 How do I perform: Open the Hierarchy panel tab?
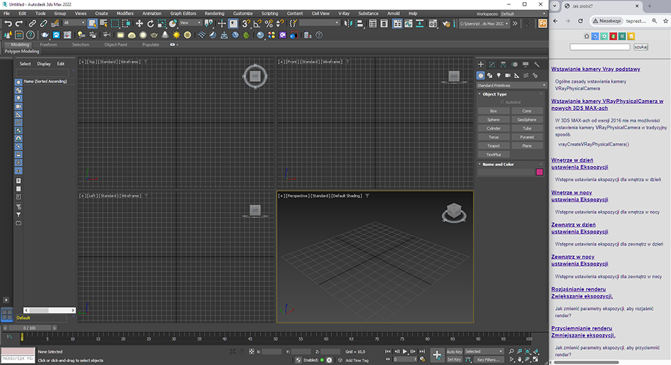coord(503,64)
